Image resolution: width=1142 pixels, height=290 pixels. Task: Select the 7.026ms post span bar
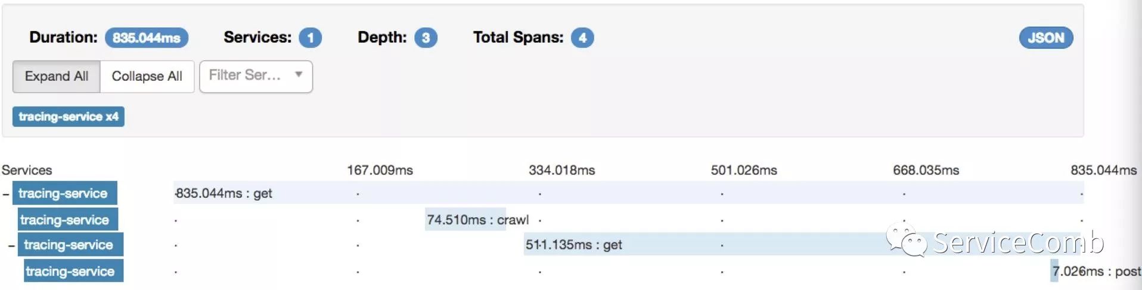click(x=1054, y=271)
